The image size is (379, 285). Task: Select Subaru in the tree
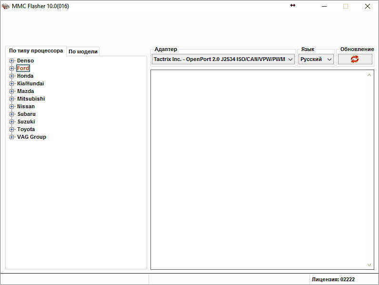coord(26,114)
